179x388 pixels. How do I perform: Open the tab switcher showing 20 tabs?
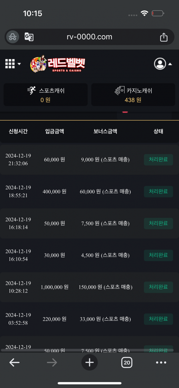(127, 362)
